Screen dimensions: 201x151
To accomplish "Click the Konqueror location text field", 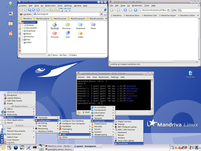I will pyautogui.click(x=66, y=14).
